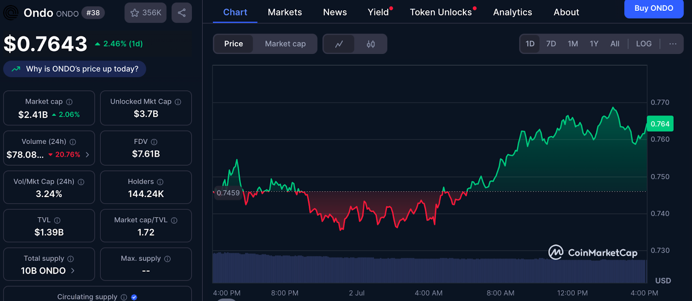Show Volume (24h) info icon
This screenshot has height=301, width=692.
[x=73, y=142]
